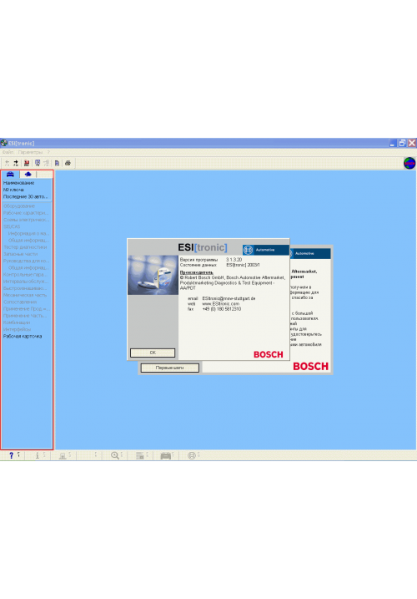This screenshot has height=599, width=417.
Task: Click the blue document toolbar icon
Action: (57, 163)
